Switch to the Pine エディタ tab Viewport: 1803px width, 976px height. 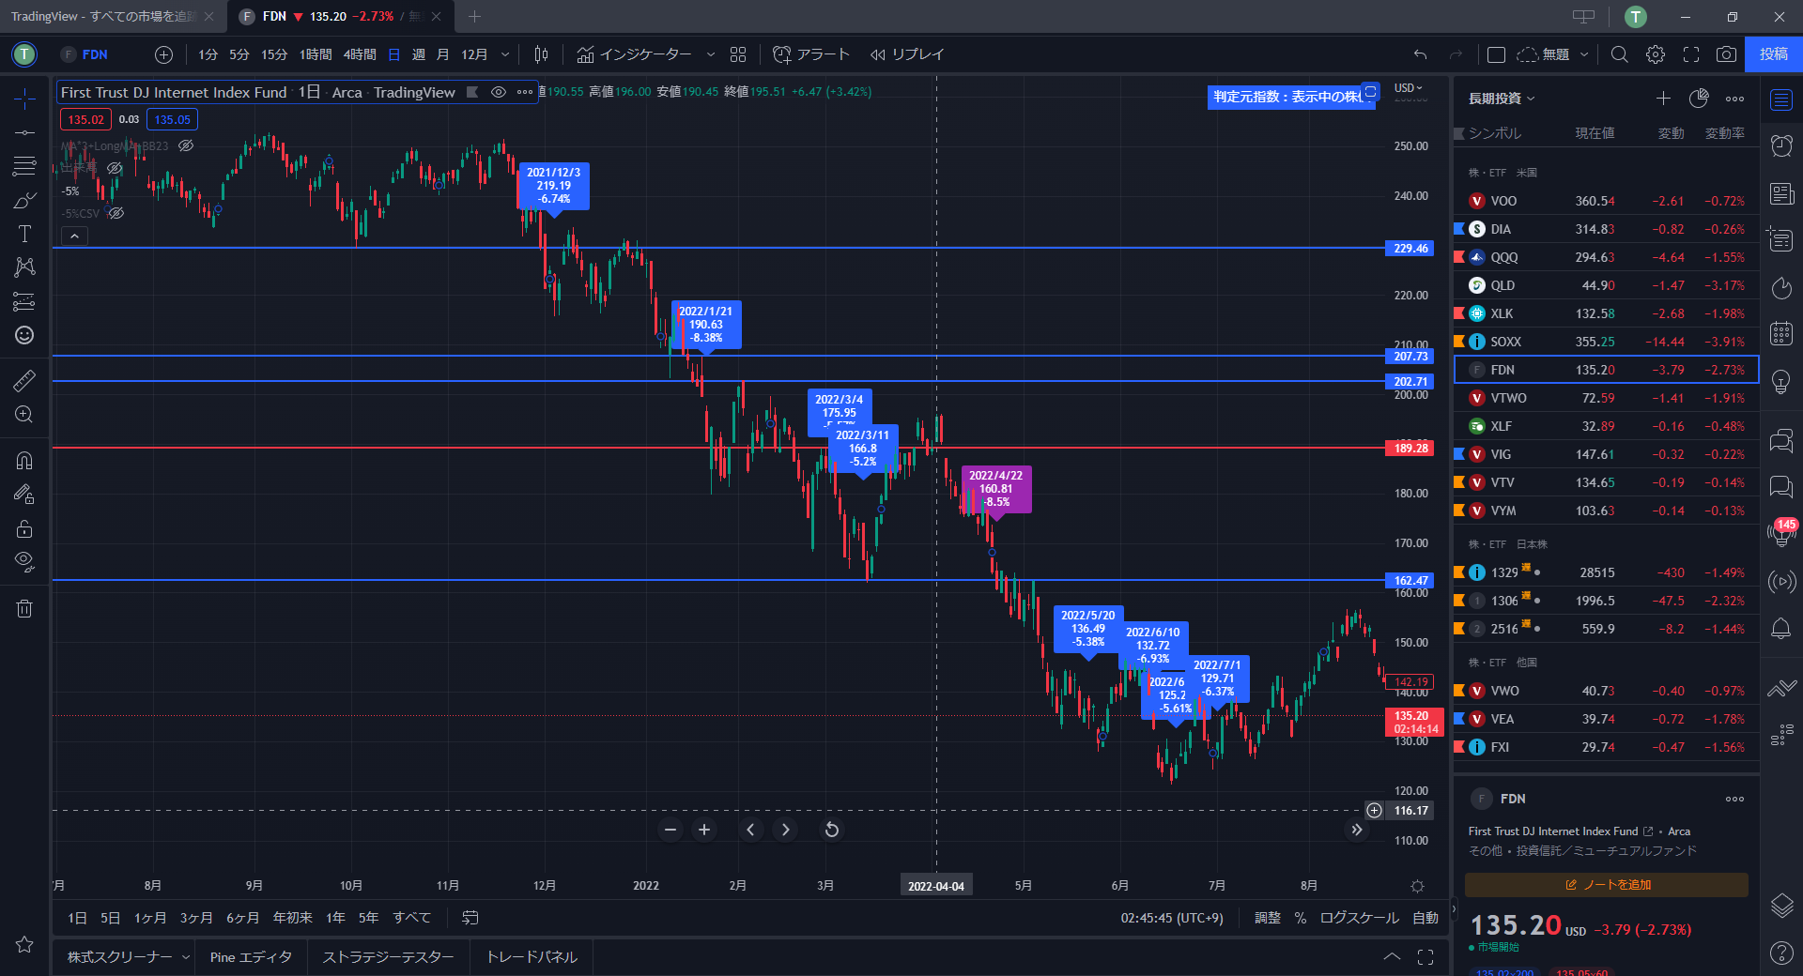[x=251, y=957]
